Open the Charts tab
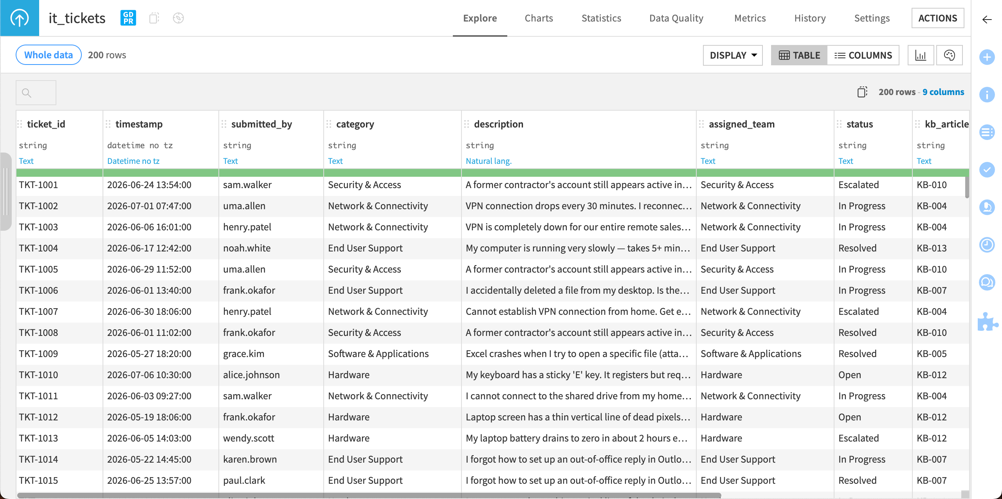Image resolution: width=1002 pixels, height=499 pixels. pyautogui.click(x=539, y=18)
